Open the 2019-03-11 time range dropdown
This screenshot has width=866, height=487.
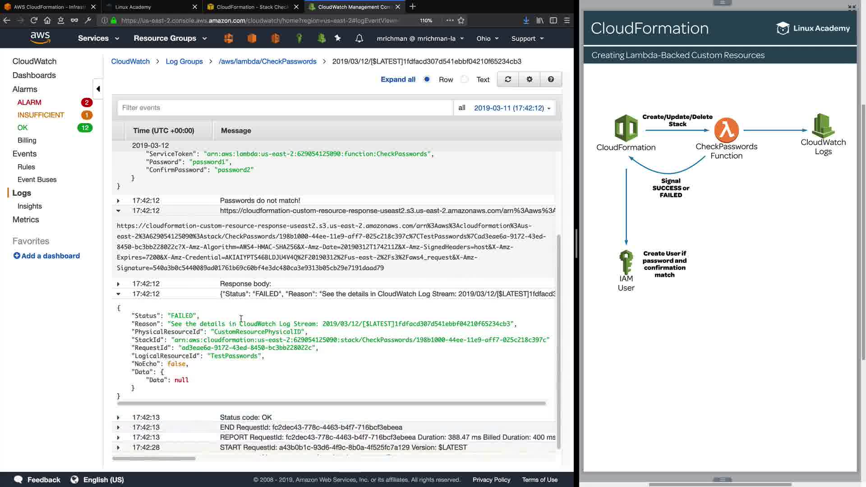[512, 108]
